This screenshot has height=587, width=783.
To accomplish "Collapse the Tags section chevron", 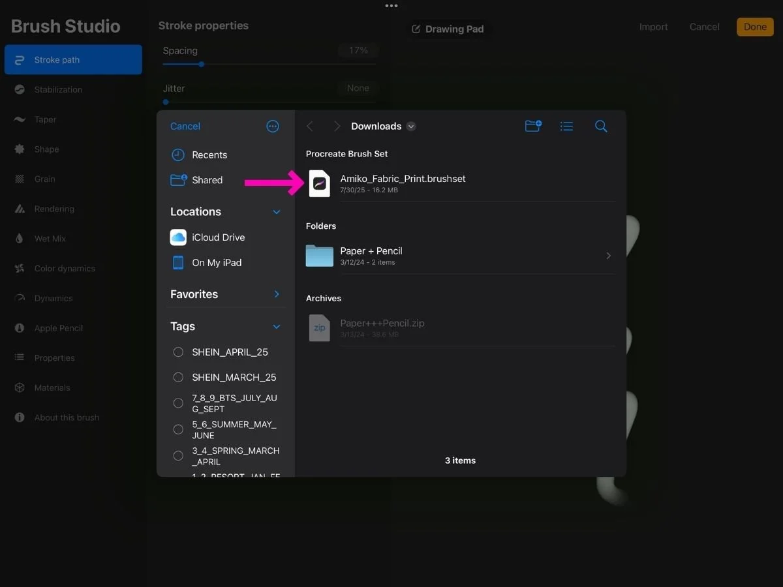I will tap(277, 326).
